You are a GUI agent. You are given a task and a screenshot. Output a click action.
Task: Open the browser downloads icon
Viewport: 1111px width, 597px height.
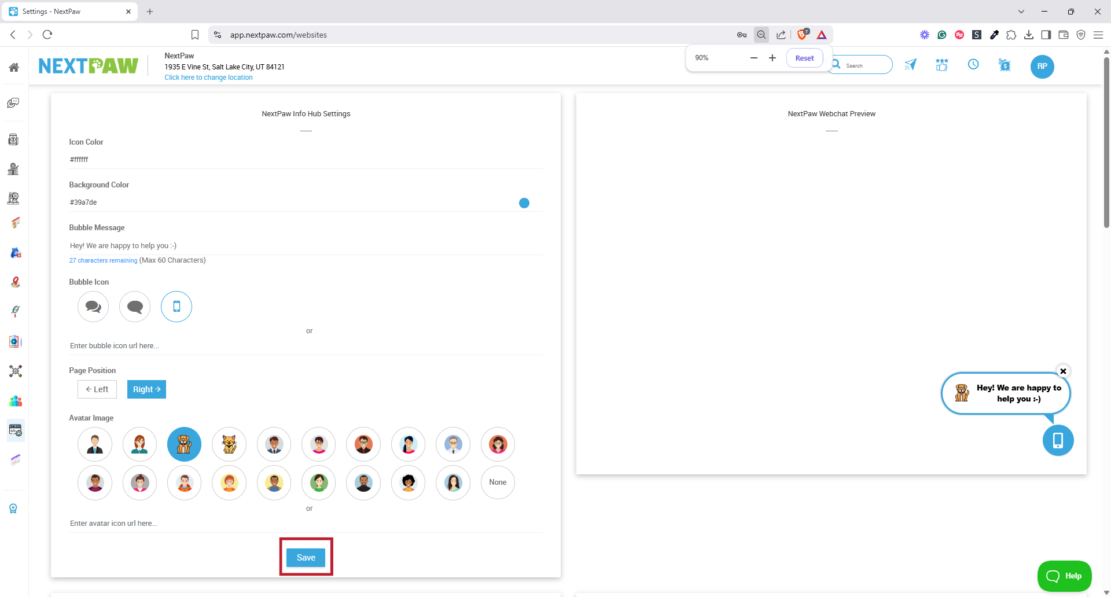(1028, 35)
